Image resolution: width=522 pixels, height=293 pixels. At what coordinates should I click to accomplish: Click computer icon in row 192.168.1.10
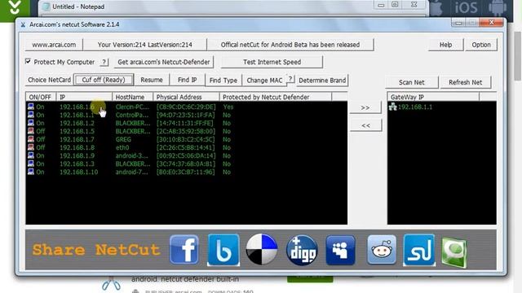31,172
